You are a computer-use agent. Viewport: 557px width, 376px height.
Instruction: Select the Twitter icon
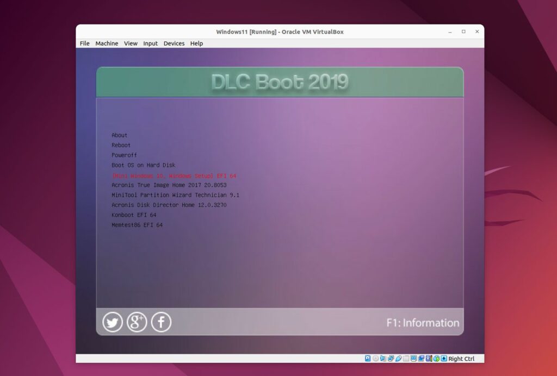click(x=112, y=322)
